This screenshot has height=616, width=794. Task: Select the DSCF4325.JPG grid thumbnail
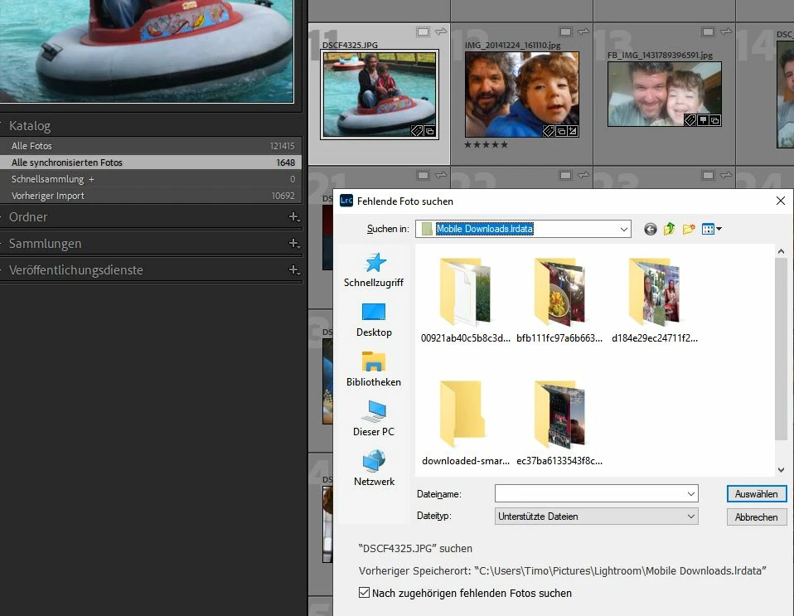[380, 95]
